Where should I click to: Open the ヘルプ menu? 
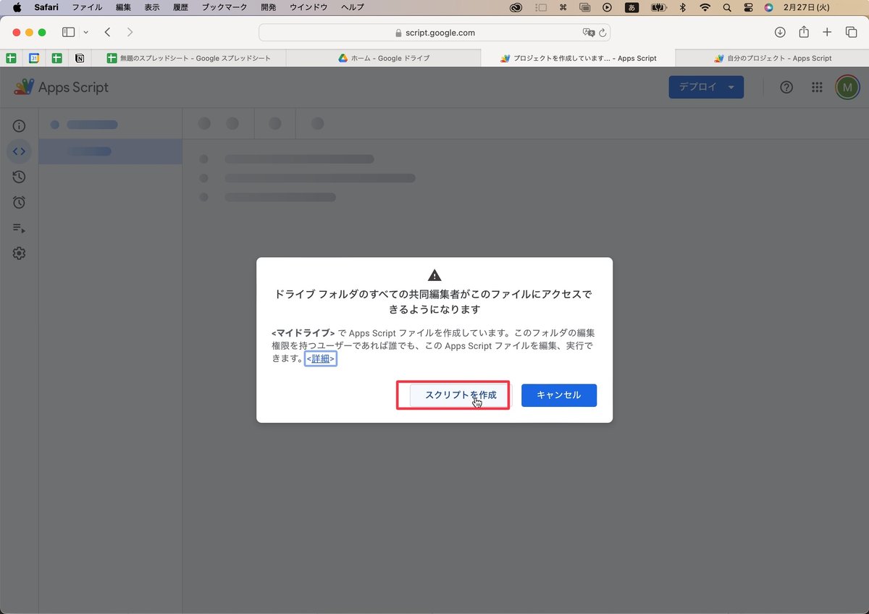(353, 7)
